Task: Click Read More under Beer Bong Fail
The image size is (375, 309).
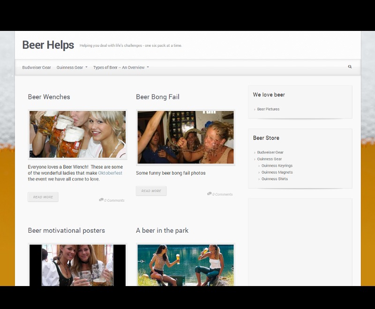Action: (151, 191)
